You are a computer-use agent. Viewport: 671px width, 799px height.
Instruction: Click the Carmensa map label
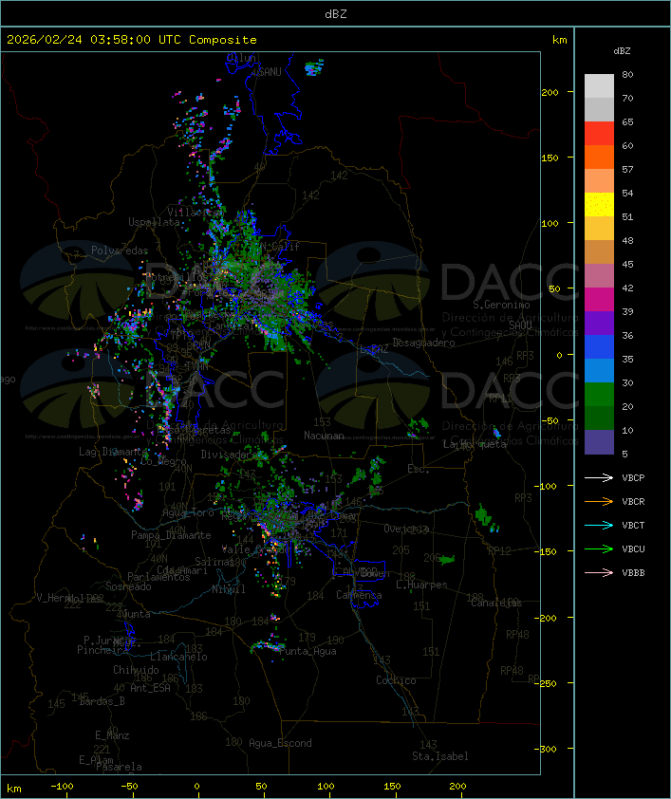359,595
